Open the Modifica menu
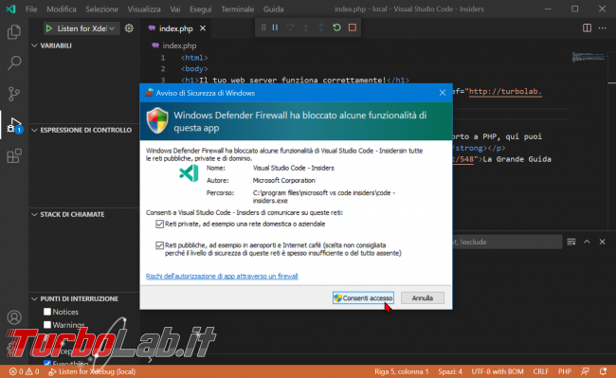The width and height of the screenshot is (616, 378). tap(62, 9)
